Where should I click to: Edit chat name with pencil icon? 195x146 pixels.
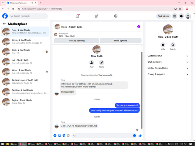[102, 63]
